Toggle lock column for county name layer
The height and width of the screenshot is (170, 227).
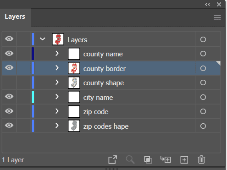pyautogui.click(x=24, y=54)
